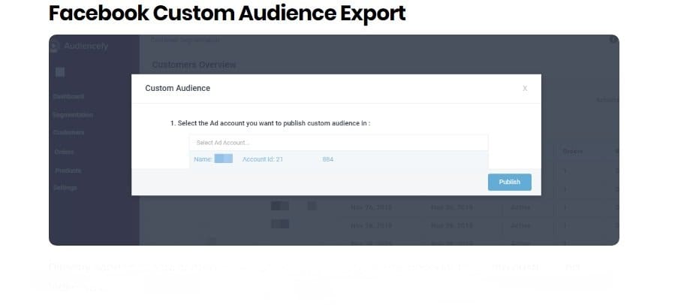Screen dimensions: 696x305
Task: Click the Orders column header in table
Action: 573,152
